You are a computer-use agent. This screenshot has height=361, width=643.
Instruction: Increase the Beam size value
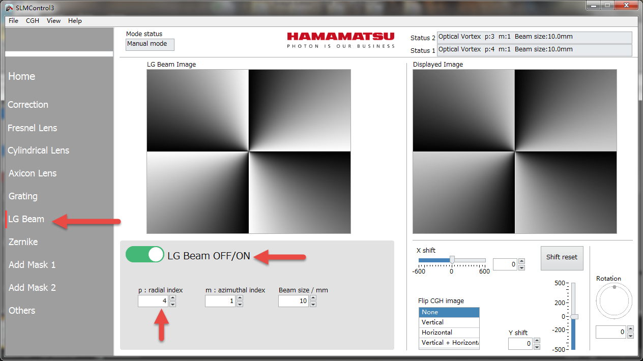(x=313, y=298)
